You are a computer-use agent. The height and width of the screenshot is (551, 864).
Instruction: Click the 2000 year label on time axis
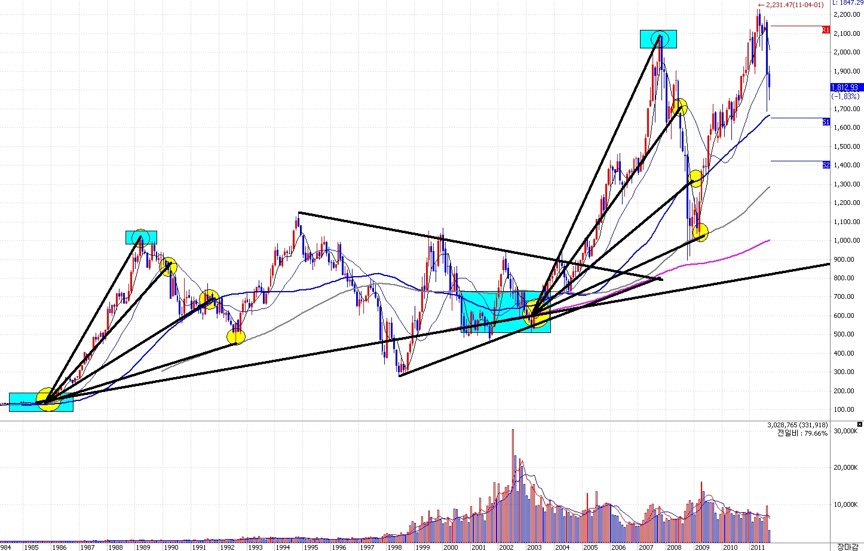point(451,547)
